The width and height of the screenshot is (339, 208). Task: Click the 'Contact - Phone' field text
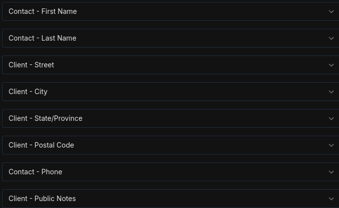tap(35, 172)
